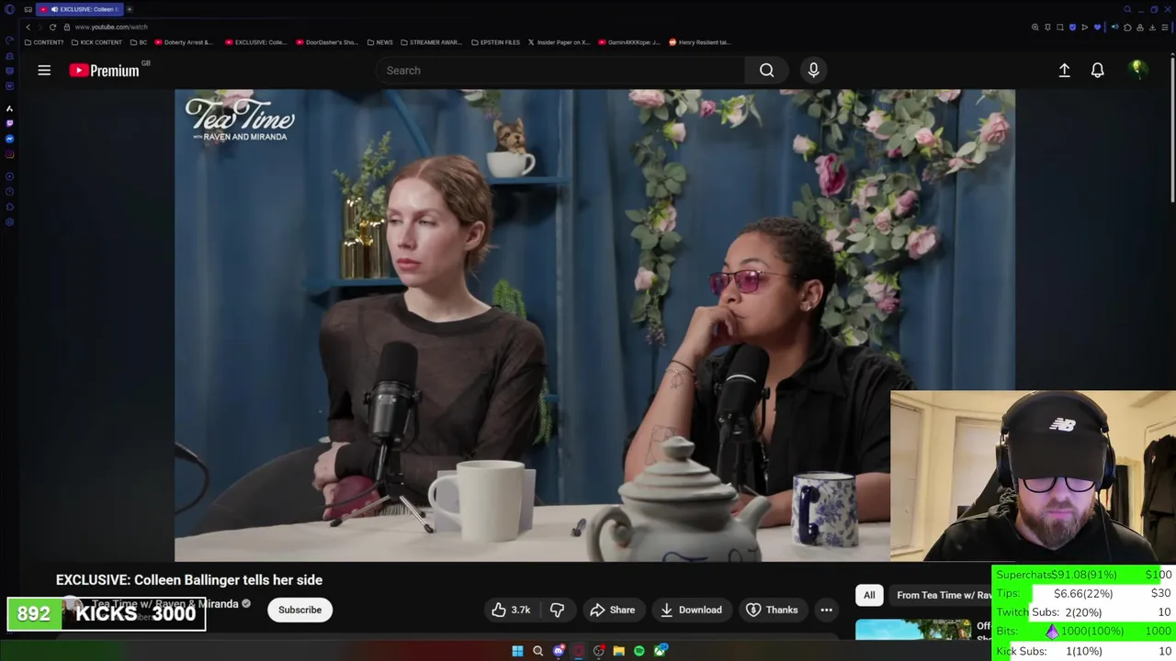1176x661 pixels.
Task: Open browser downloads icon
Action: [x=1152, y=28]
